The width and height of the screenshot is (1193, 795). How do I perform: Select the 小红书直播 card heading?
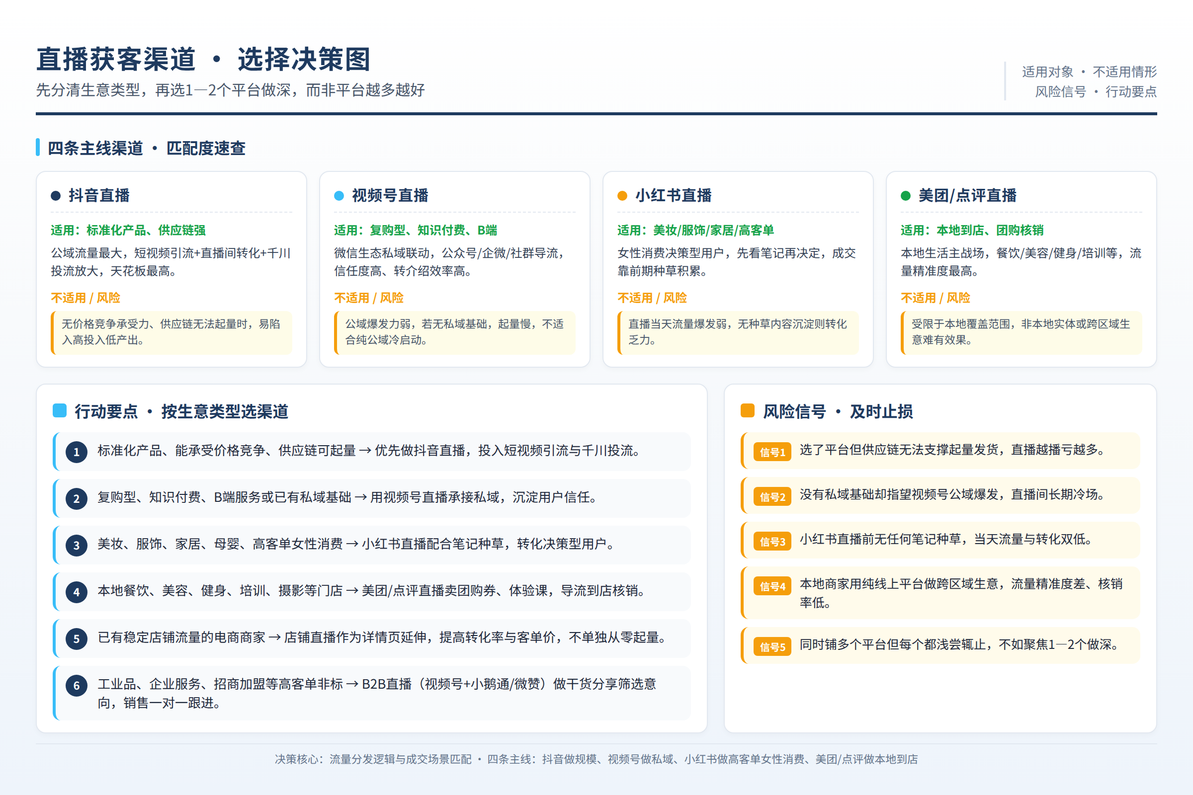(x=674, y=196)
